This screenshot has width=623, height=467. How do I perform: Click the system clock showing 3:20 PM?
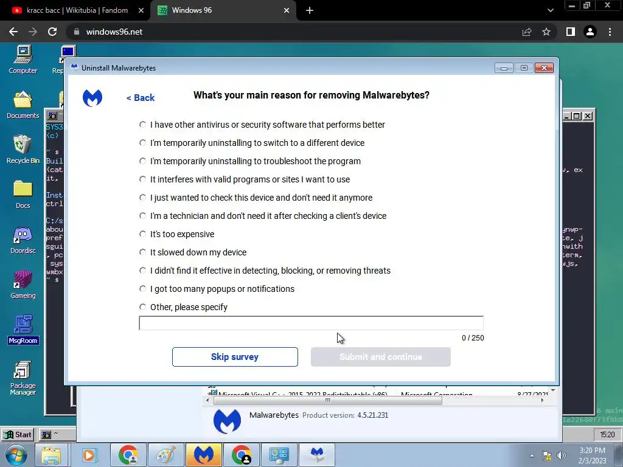click(593, 455)
